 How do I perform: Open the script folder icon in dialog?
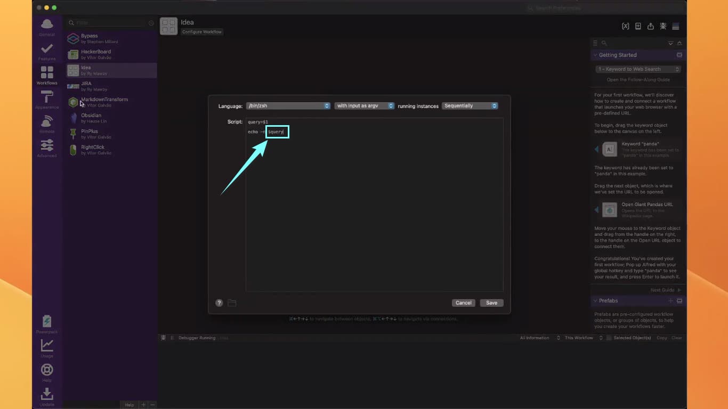(x=232, y=302)
